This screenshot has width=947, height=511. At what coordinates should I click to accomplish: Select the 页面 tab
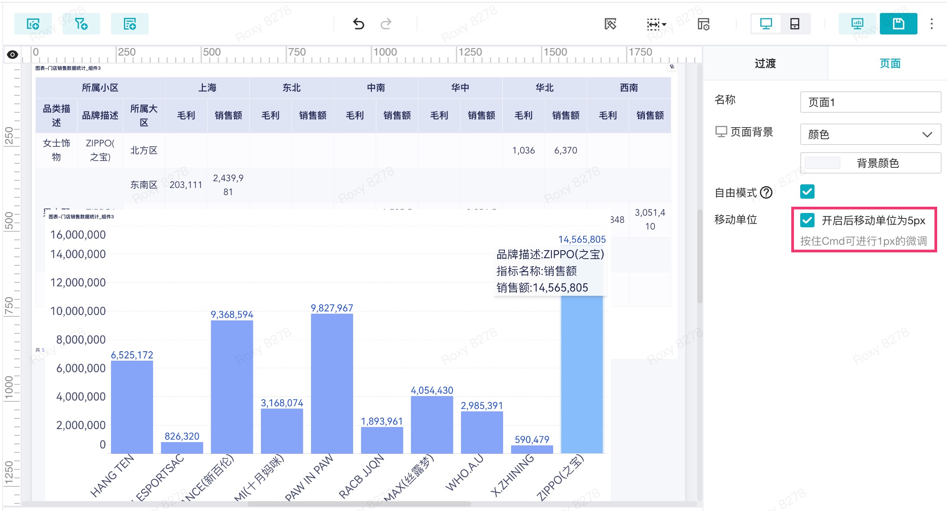click(x=890, y=64)
